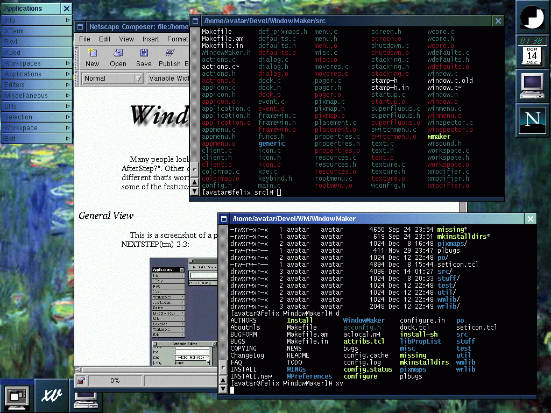The width and height of the screenshot is (551, 413).
Task: Click the wmaker executable name in src terminal
Action: pyautogui.click(x=439, y=136)
